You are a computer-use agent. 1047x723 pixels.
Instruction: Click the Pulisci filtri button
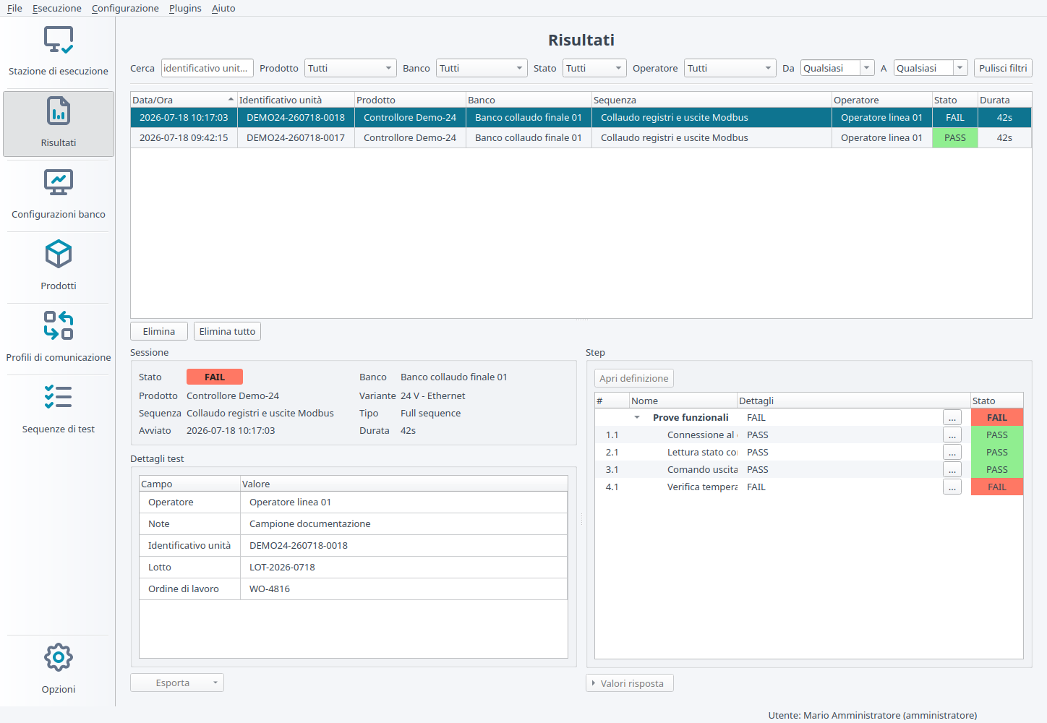pos(1003,68)
